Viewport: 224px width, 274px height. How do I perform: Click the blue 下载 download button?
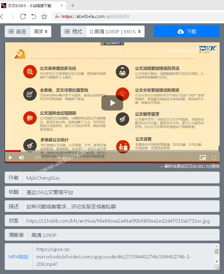tap(187, 31)
